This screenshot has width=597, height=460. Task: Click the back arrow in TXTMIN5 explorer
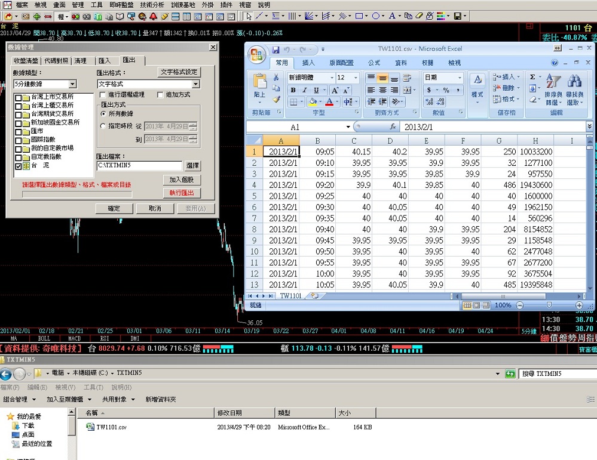[5, 375]
